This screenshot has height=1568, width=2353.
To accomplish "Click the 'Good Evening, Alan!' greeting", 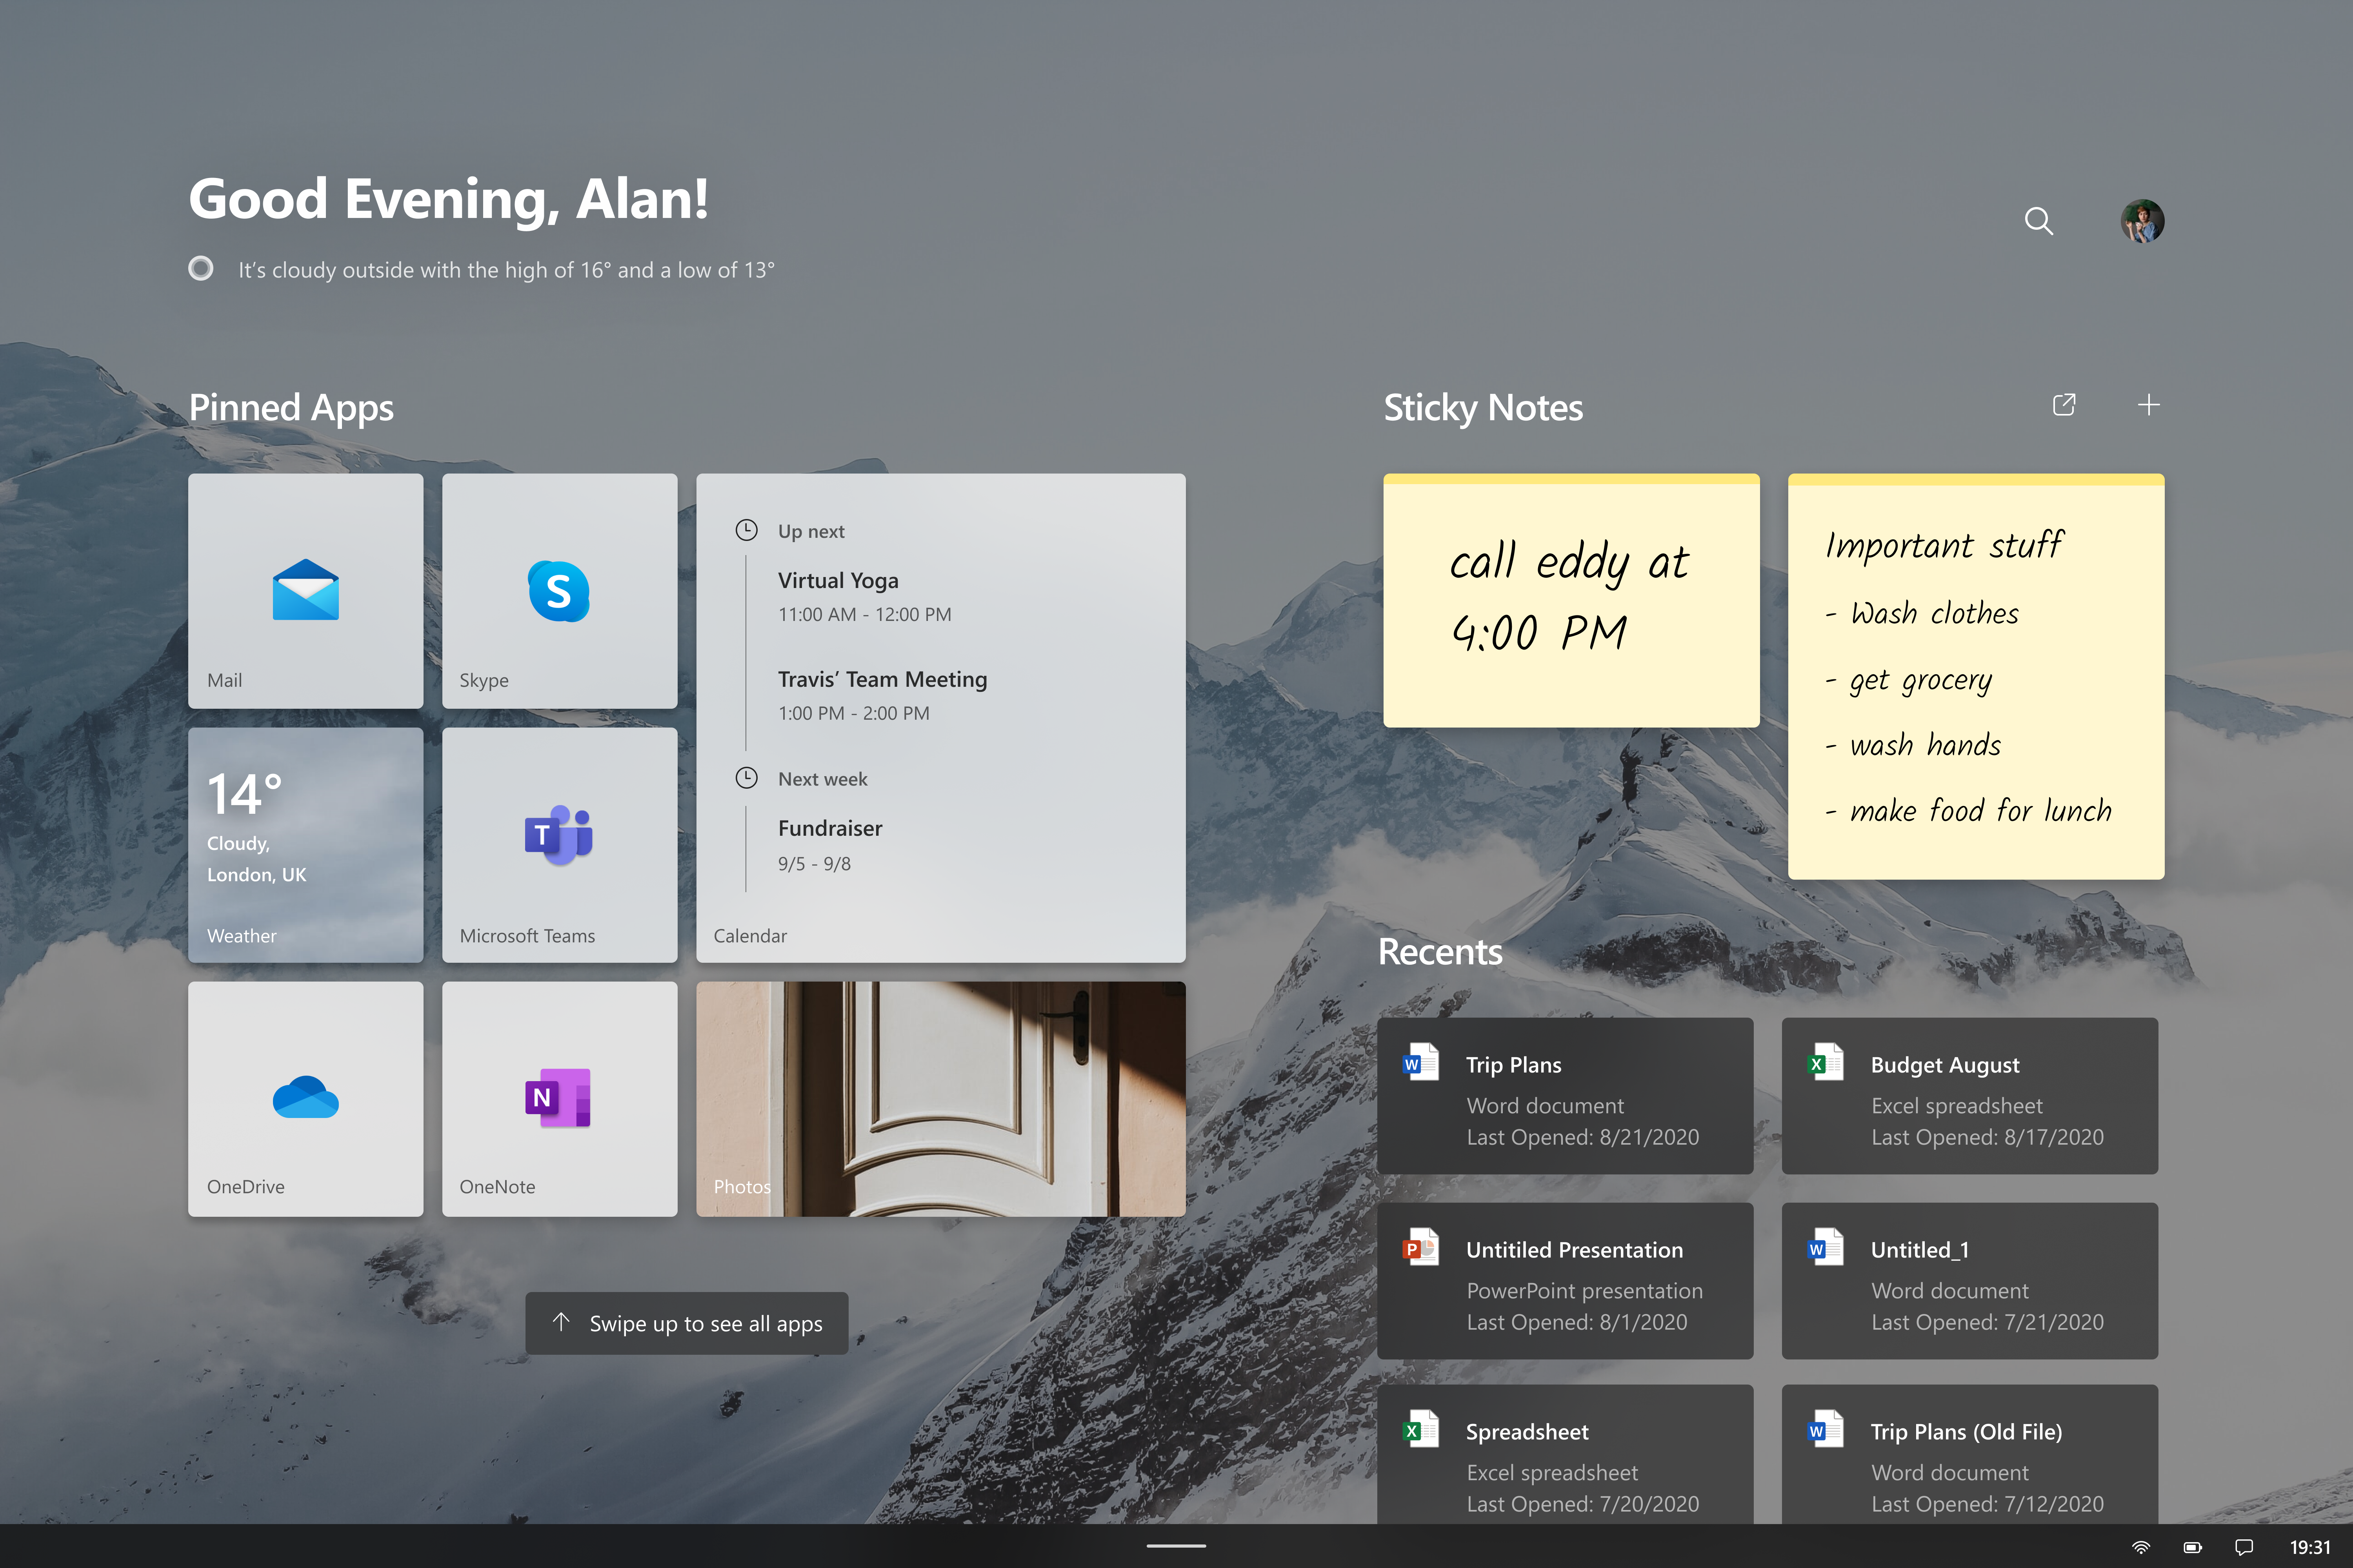I will pos(449,199).
